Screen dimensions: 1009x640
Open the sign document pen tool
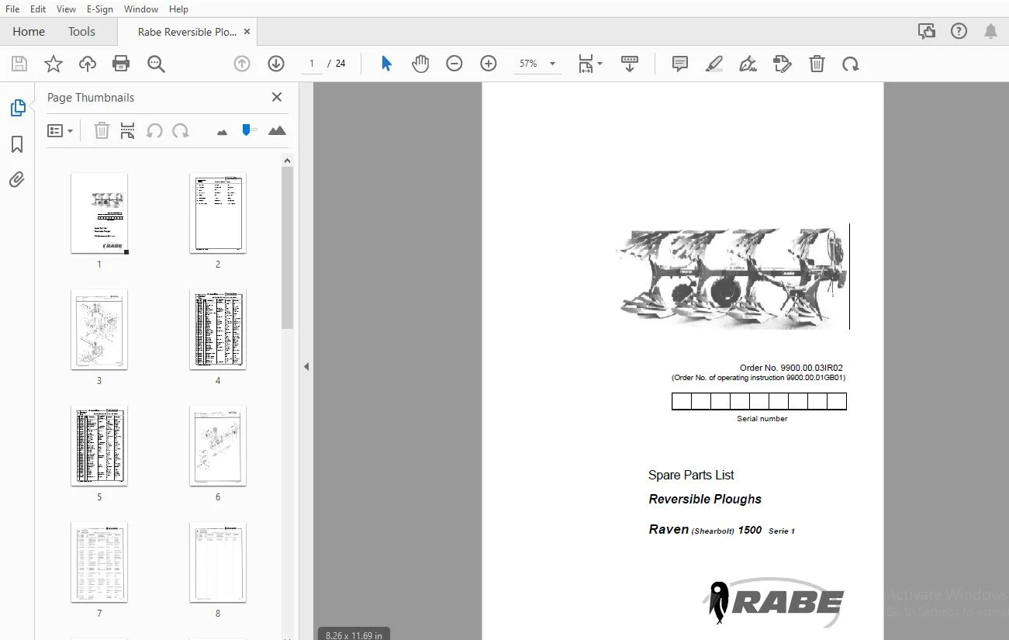[x=748, y=64]
